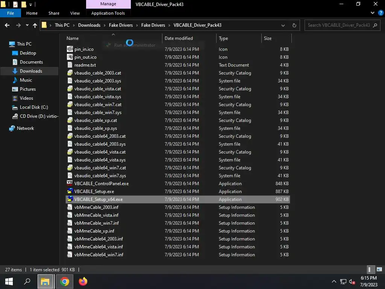The height and width of the screenshot is (289, 385).
Task: Open Network in the navigation pane
Action: 25,128
